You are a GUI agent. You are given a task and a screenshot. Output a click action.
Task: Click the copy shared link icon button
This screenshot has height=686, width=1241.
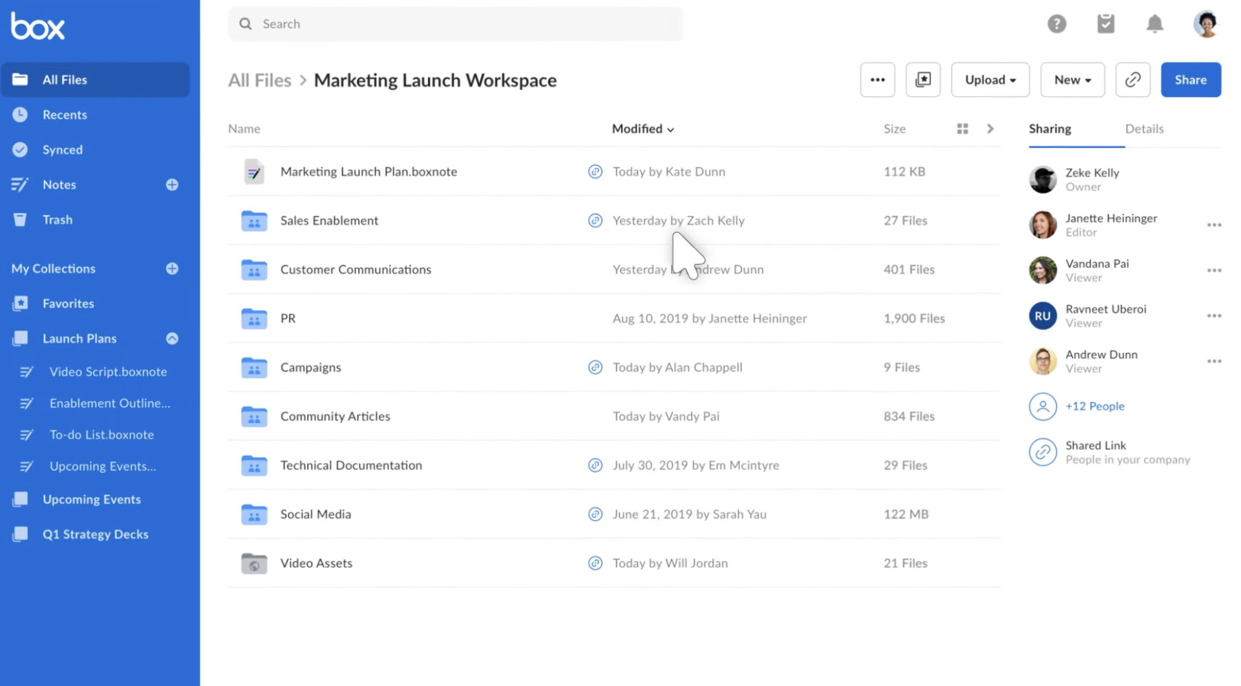coord(1132,79)
